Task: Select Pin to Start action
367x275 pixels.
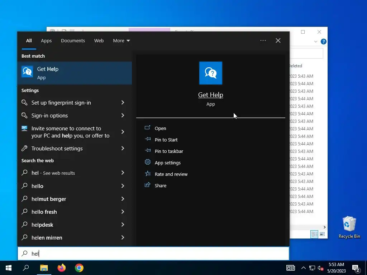Action: point(166,140)
